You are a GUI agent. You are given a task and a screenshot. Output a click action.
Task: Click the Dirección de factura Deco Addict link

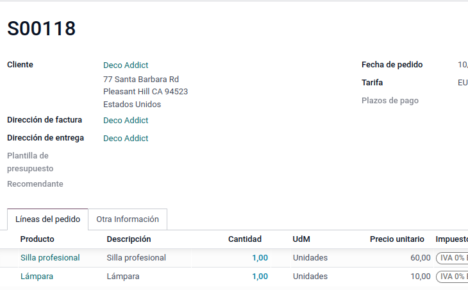[x=126, y=120]
